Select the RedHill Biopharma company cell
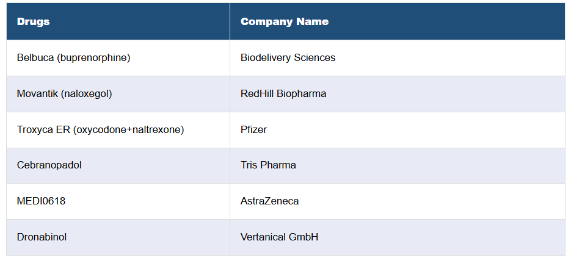Screen dimensions: 571x263 point(283,94)
